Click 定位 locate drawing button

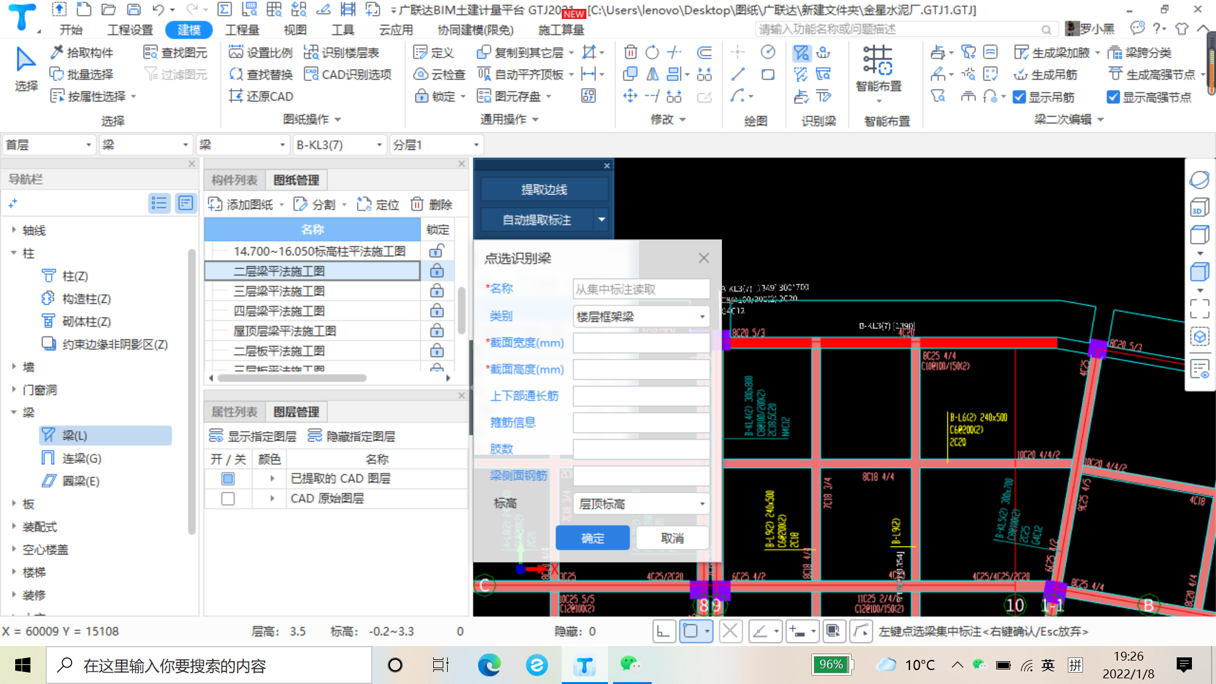378,205
